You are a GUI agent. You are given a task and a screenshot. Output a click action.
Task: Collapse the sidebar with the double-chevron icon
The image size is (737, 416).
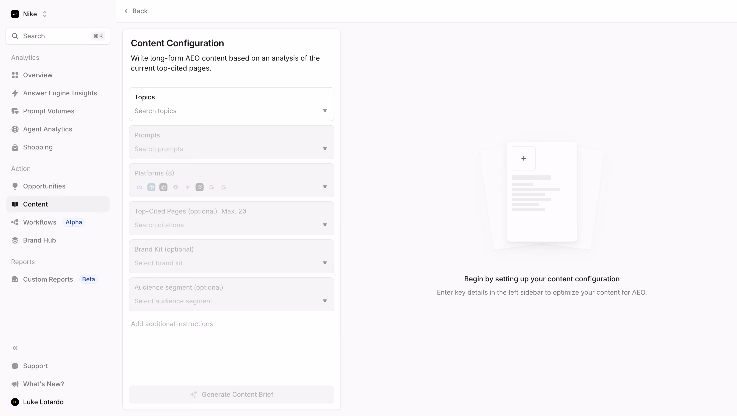pos(15,348)
